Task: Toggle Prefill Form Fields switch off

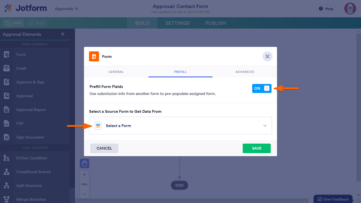Action: (262, 88)
